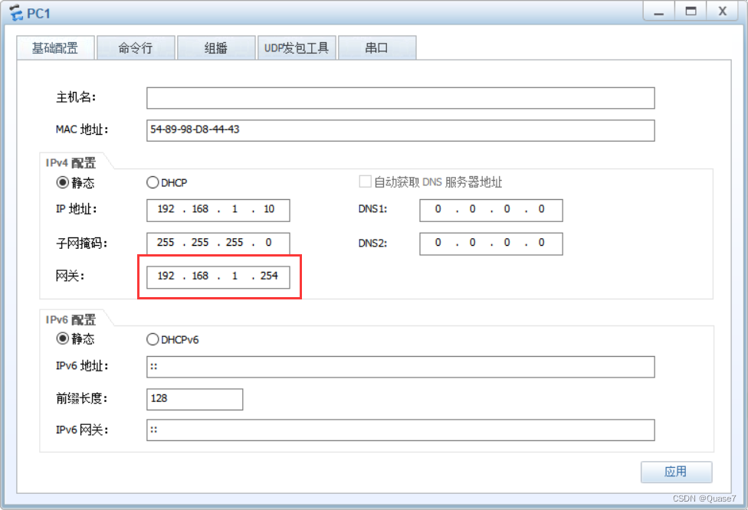This screenshot has width=748, height=510.
Task: Click the 主机名 input field
Action: click(x=400, y=98)
